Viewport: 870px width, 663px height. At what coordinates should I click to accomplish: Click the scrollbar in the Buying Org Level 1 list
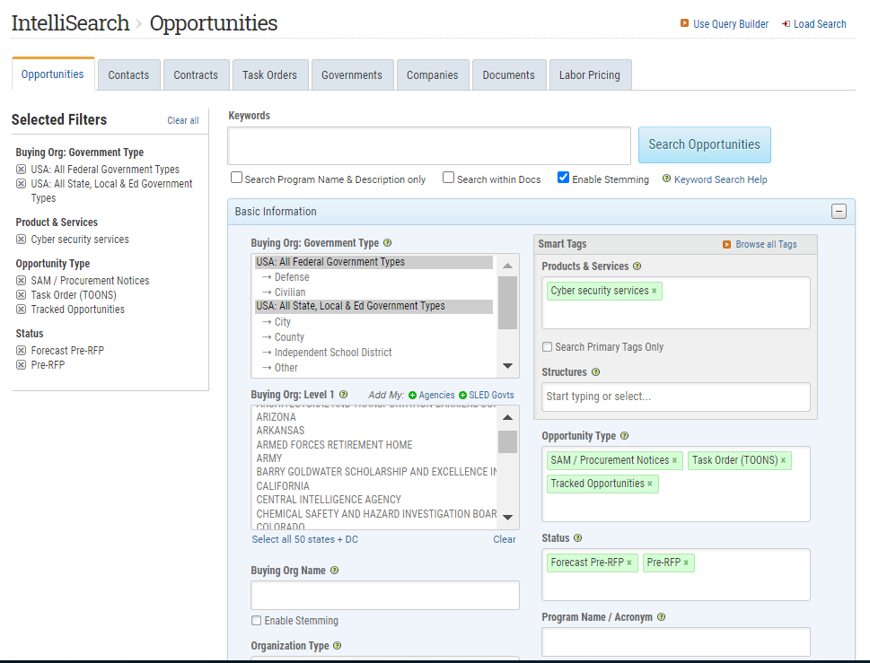coord(507,440)
